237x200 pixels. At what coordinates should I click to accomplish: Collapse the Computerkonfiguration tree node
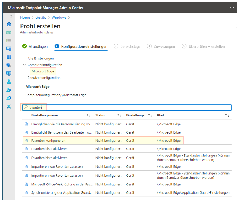25,65
